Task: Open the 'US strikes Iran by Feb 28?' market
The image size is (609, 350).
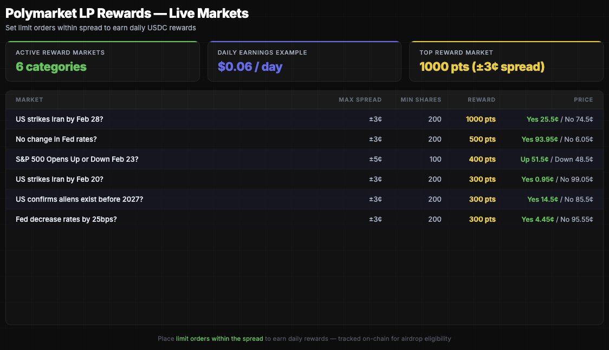Action: coord(60,119)
